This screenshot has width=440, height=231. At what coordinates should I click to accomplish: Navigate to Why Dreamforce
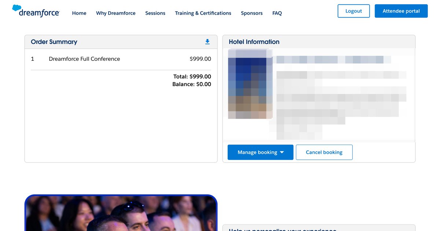[115, 13]
